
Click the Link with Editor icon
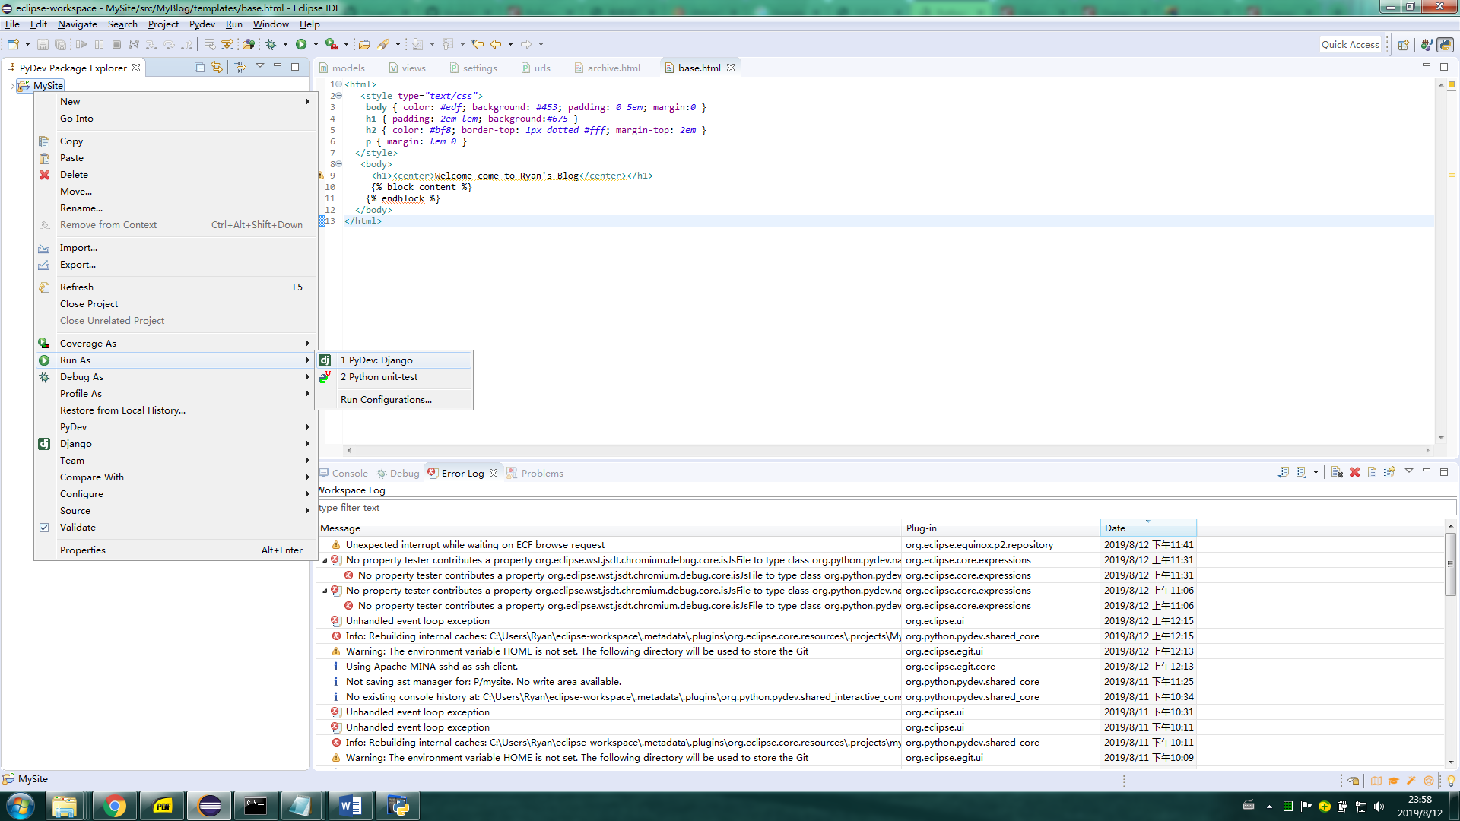click(x=217, y=68)
